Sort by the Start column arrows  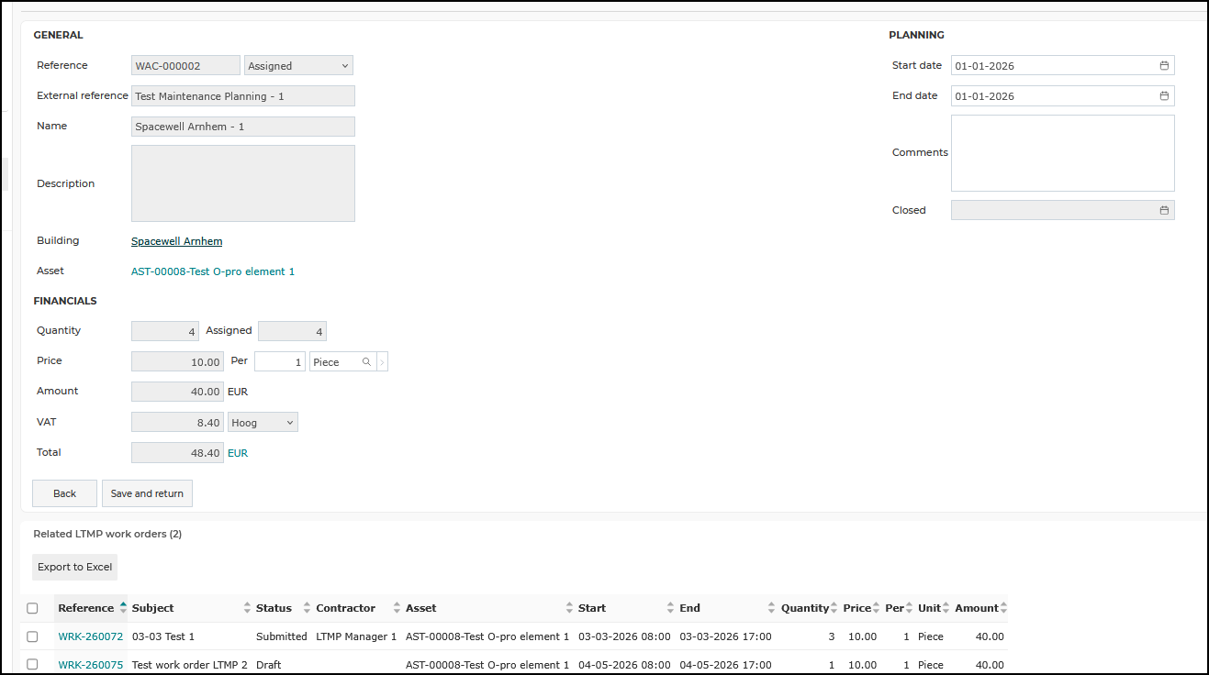(x=670, y=608)
